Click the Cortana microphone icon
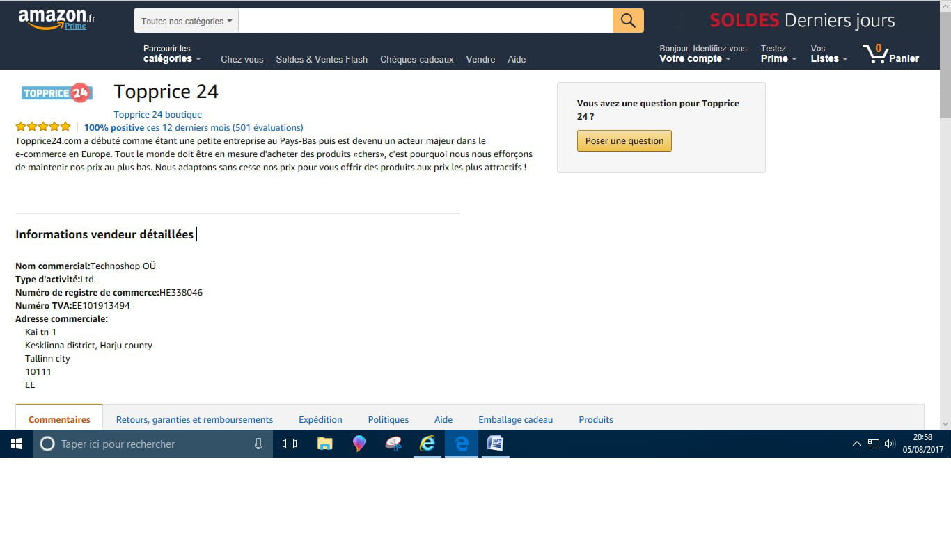 [x=258, y=444]
